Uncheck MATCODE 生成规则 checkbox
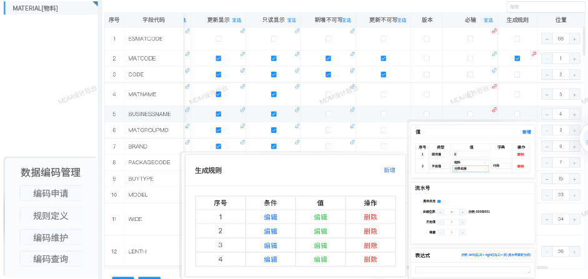 pyautogui.click(x=517, y=59)
